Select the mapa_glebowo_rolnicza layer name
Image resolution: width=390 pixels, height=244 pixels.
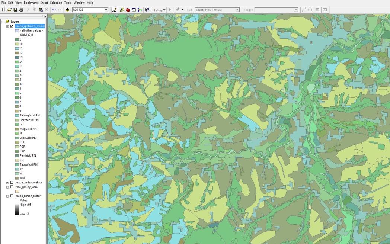(x=30, y=26)
